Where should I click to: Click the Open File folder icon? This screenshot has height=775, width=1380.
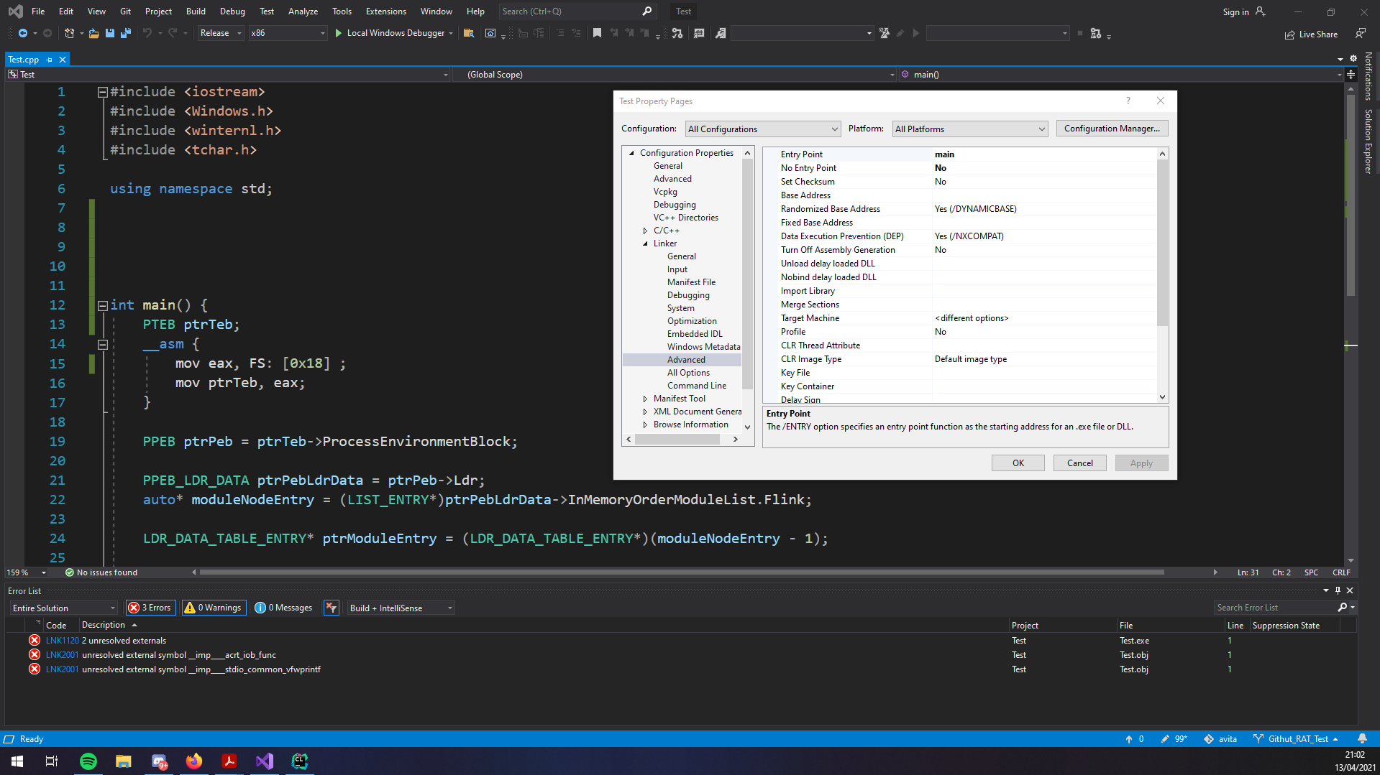click(94, 33)
